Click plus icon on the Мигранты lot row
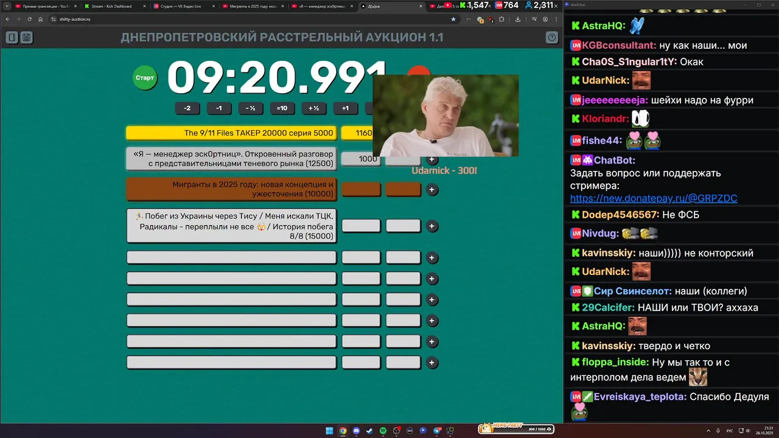 pyautogui.click(x=432, y=190)
